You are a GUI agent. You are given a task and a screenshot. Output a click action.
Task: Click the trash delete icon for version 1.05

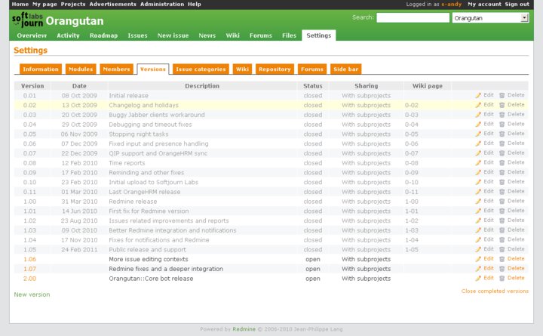point(502,249)
